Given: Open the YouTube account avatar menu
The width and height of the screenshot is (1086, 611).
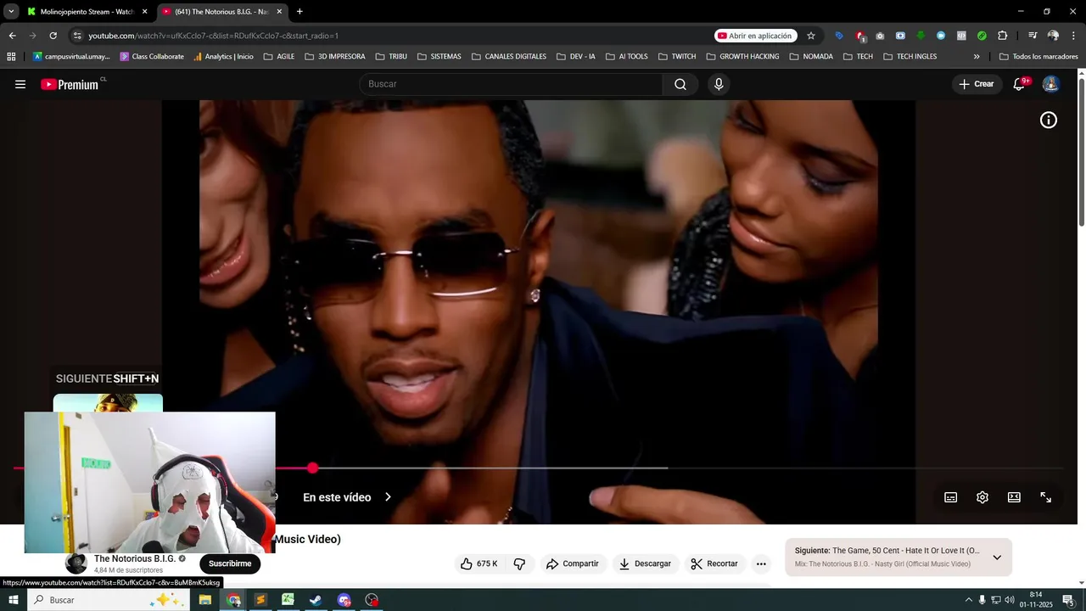Looking at the screenshot, I should click(1050, 84).
